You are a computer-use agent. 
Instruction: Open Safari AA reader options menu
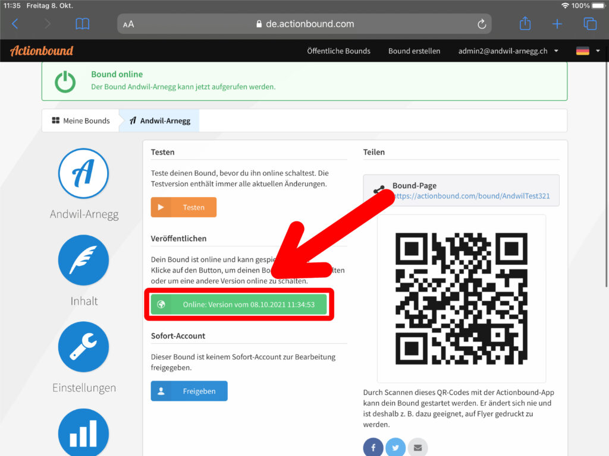128,24
